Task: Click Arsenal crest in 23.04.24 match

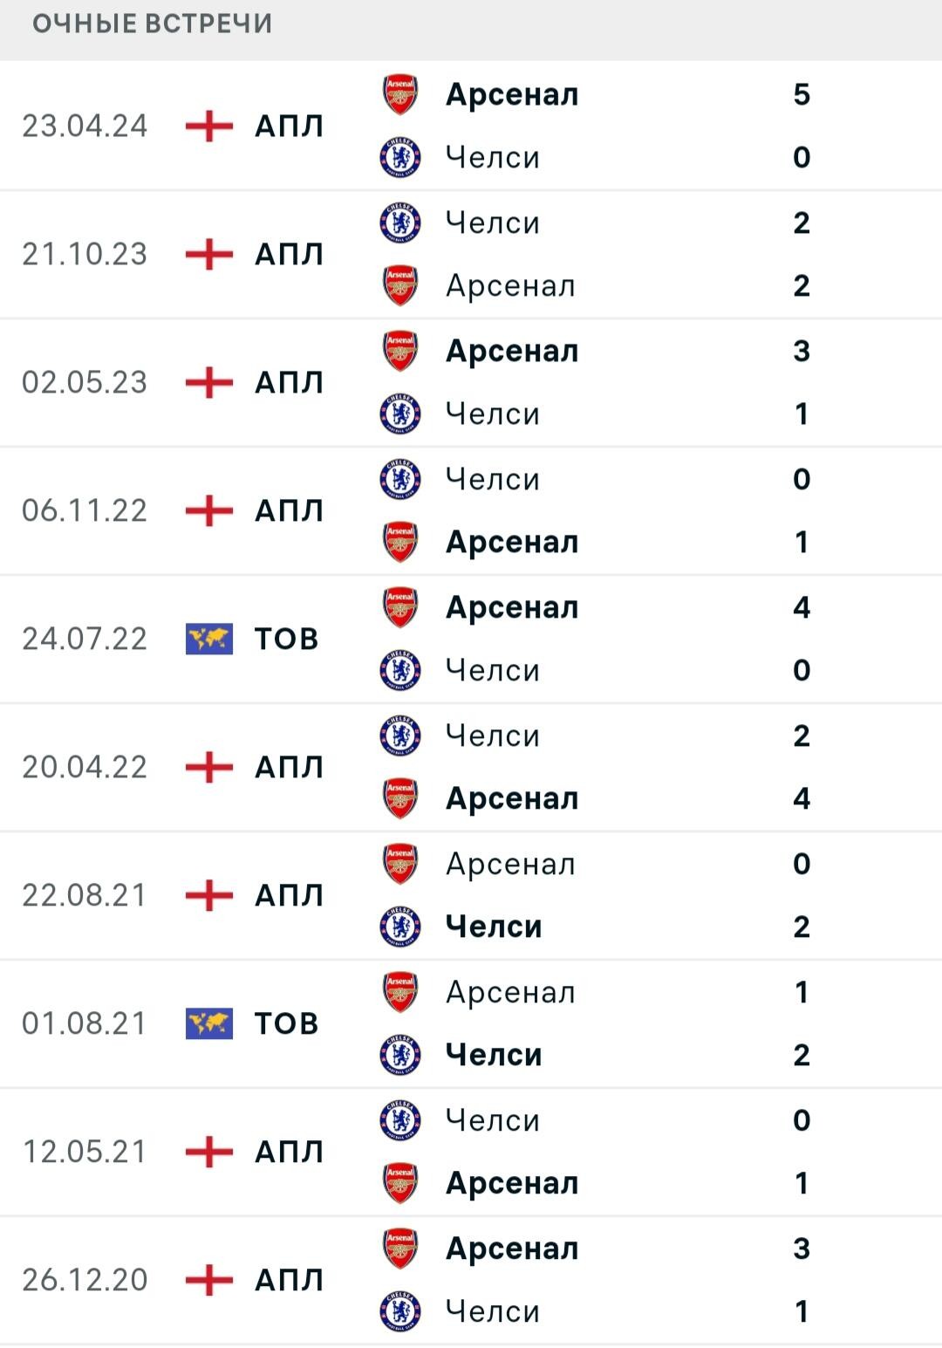Action: tap(400, 94)
